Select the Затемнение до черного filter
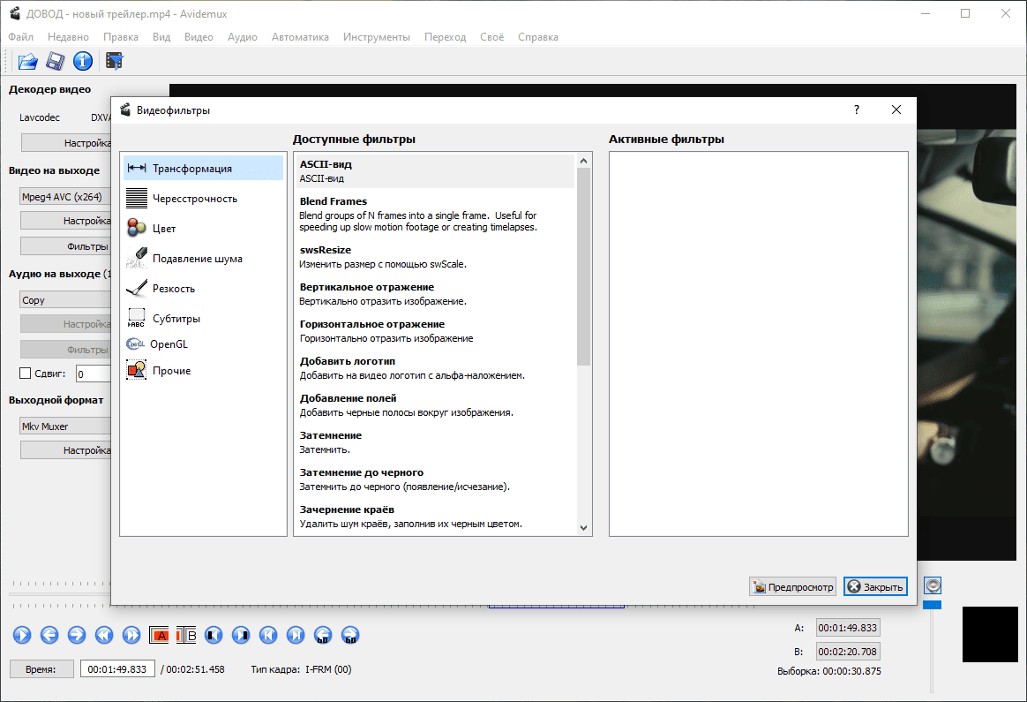Image resolution: width=1027 pixels, height=702 pixels. click(436, 479)
